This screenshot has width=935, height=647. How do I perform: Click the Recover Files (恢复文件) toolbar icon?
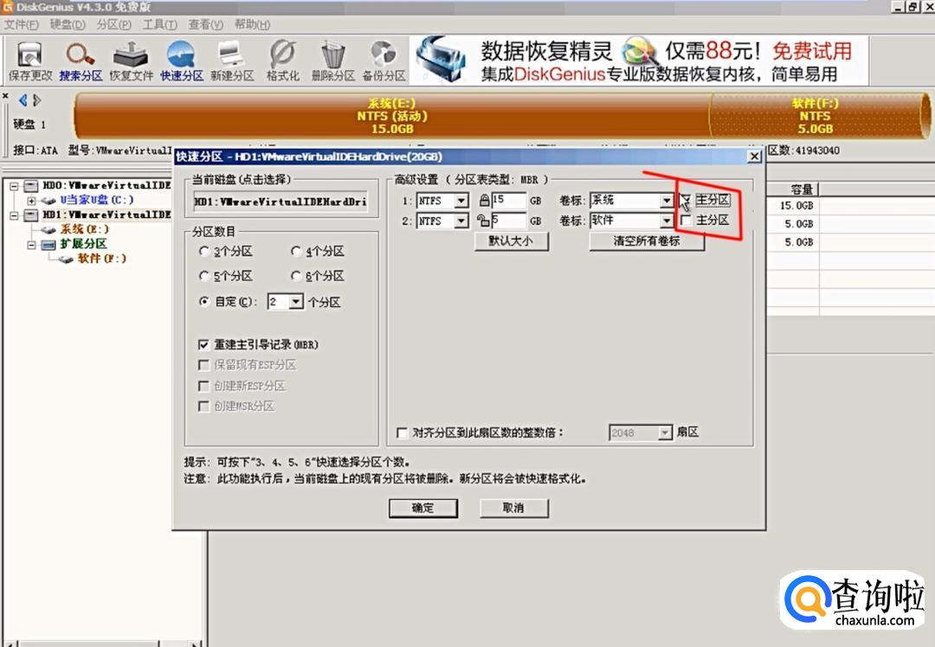pyautogui.click(x=132, y=61)
